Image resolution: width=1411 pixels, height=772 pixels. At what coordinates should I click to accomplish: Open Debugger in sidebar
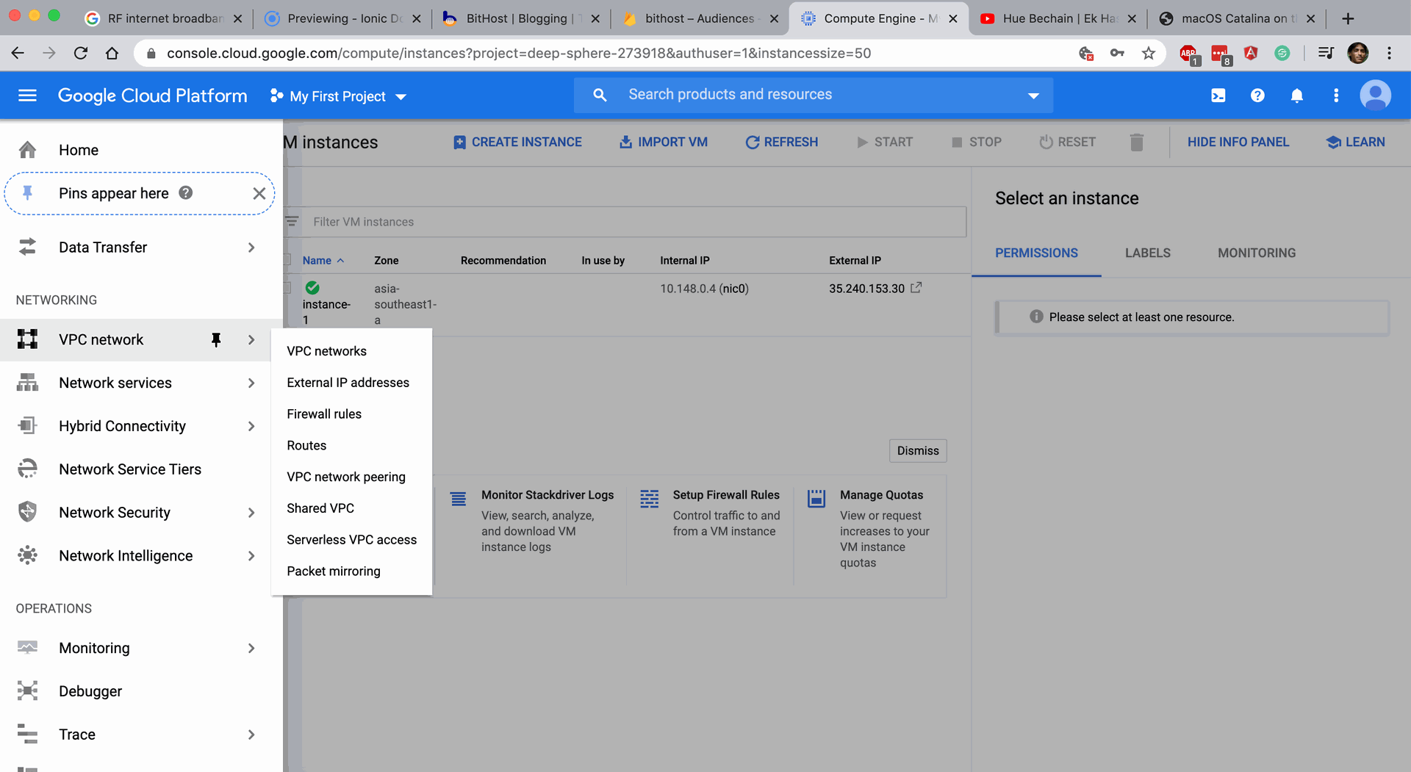[90, 691]
